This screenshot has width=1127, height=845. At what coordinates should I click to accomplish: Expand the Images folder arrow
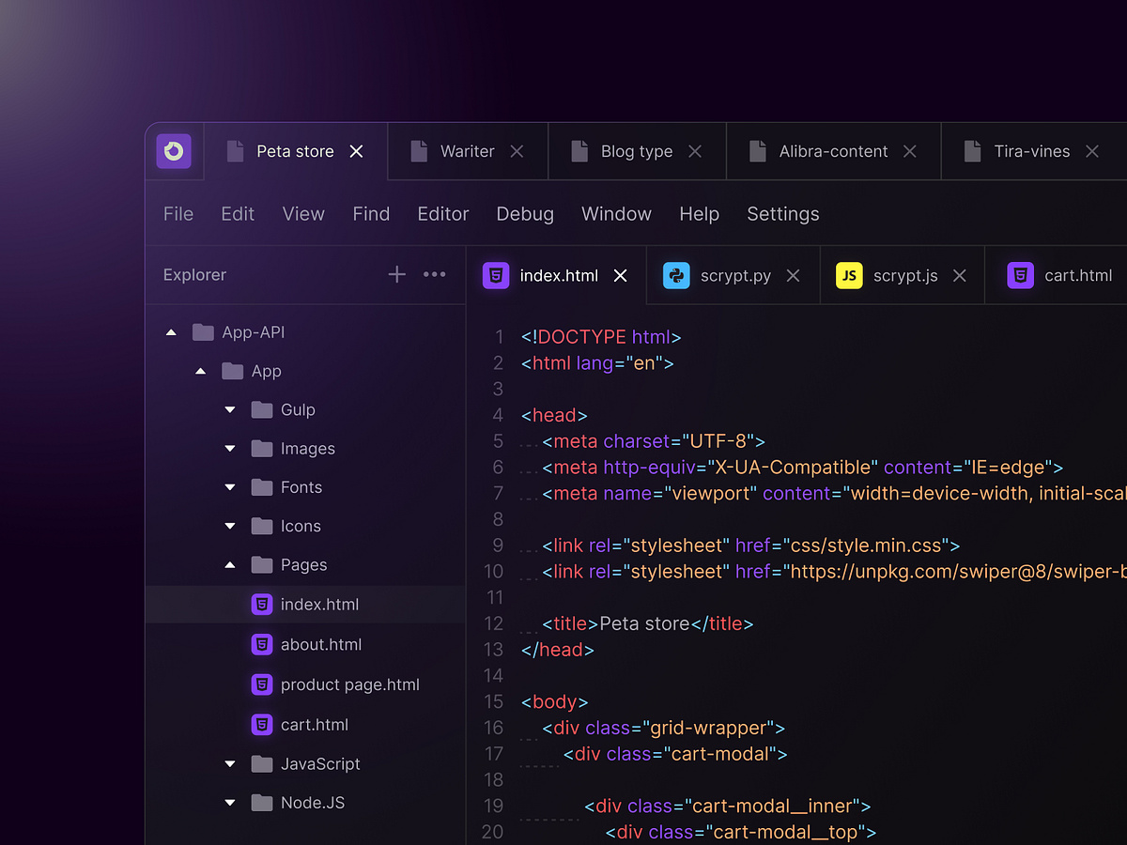[230, 449]
